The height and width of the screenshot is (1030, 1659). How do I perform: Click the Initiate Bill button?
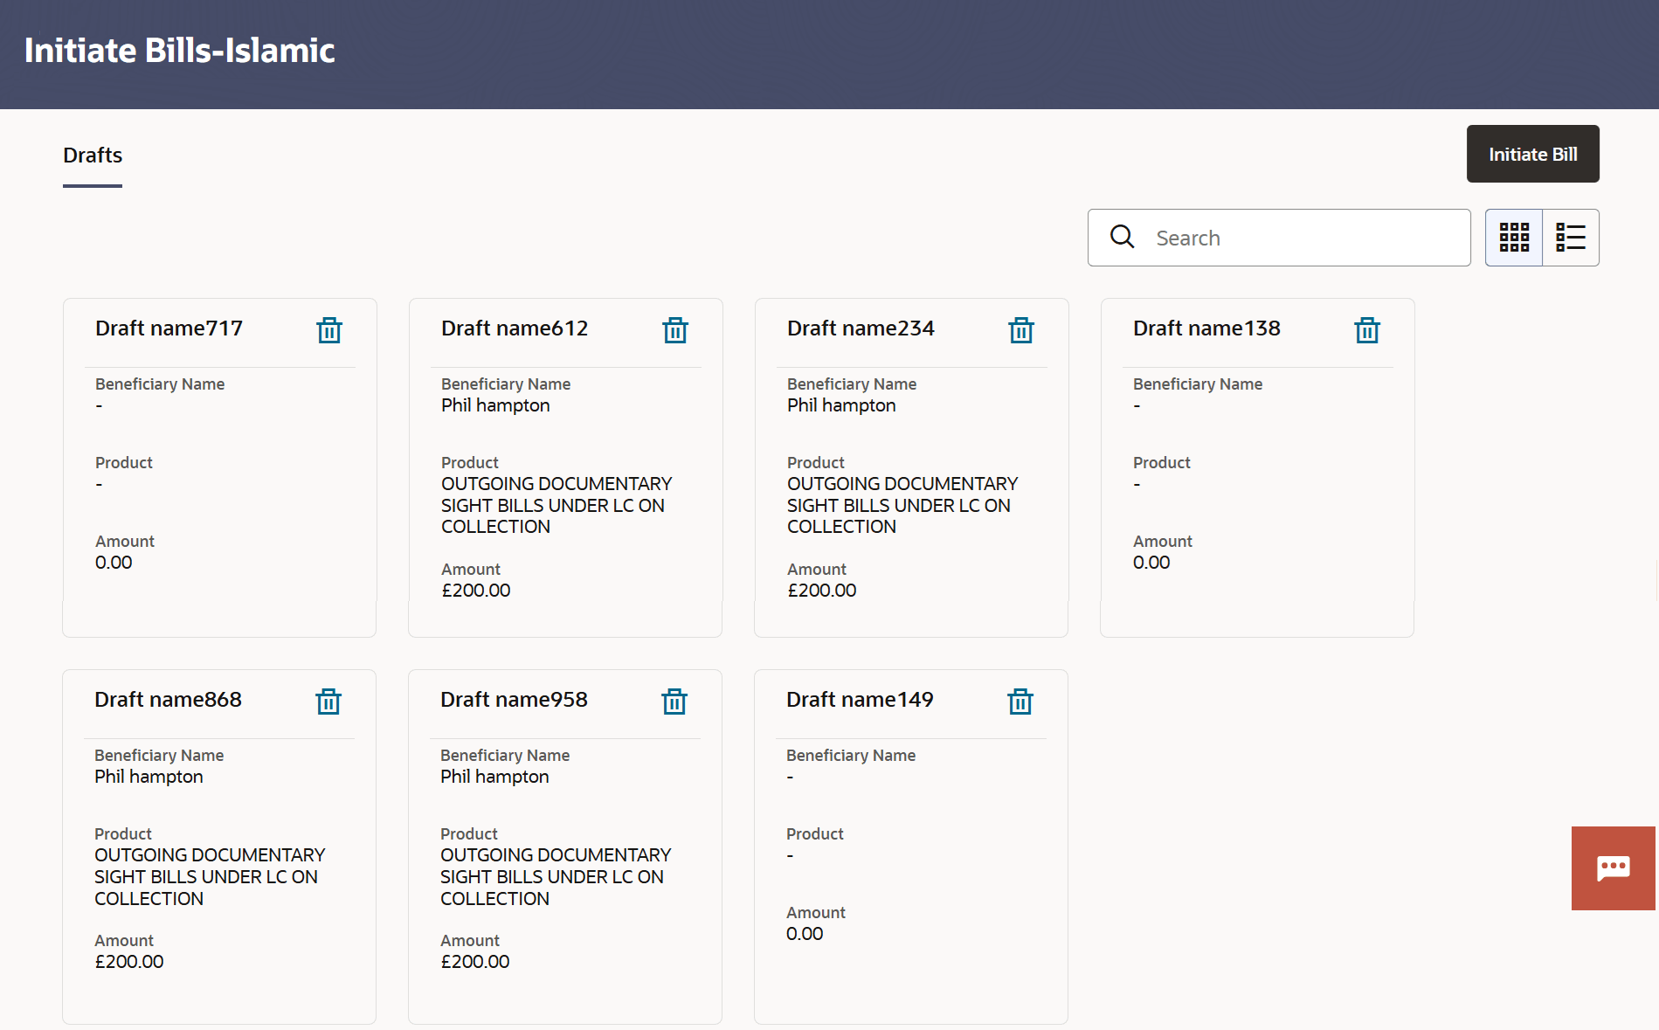pyautogui.click(x=1533, y=154)
